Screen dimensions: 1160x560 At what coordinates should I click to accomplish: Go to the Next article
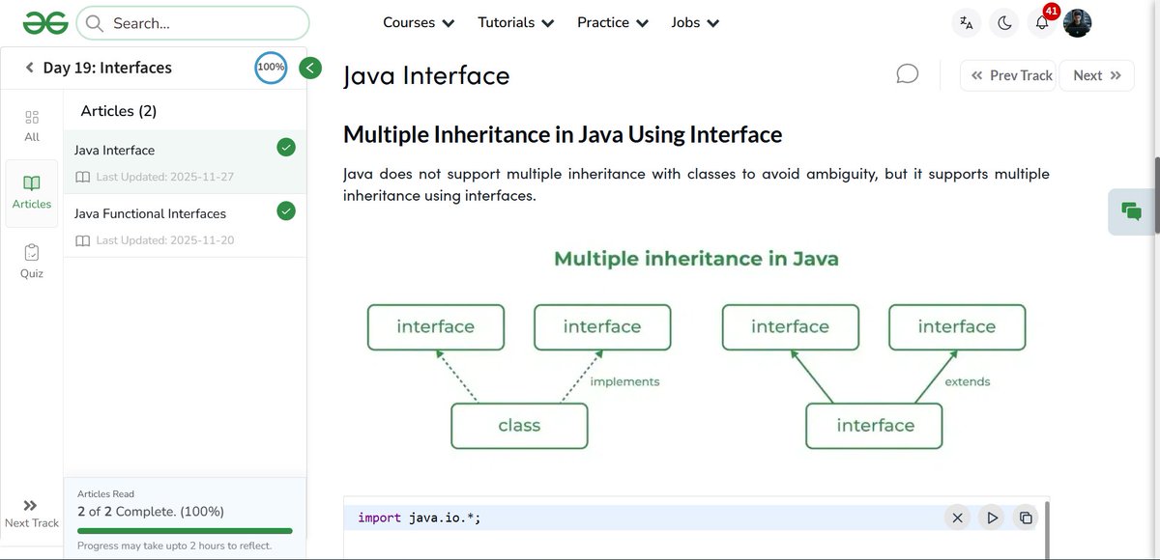point(1096,74)
